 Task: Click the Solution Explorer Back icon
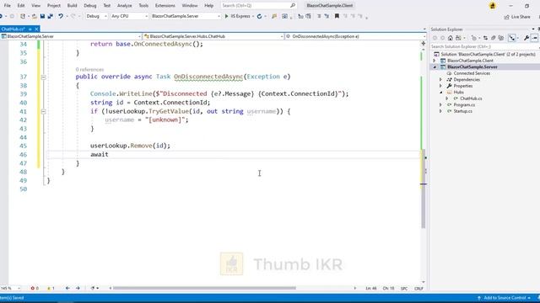pyautogui.click(x=435, y=38)
